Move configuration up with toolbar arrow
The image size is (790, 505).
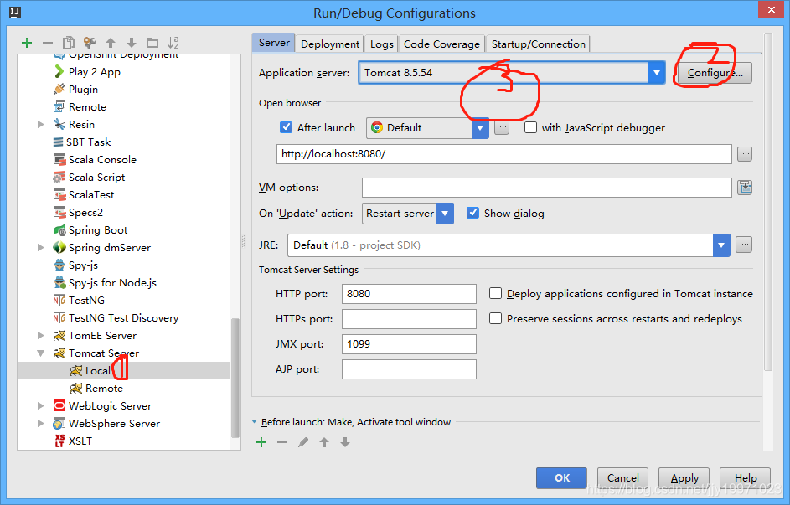click(111, 43)
